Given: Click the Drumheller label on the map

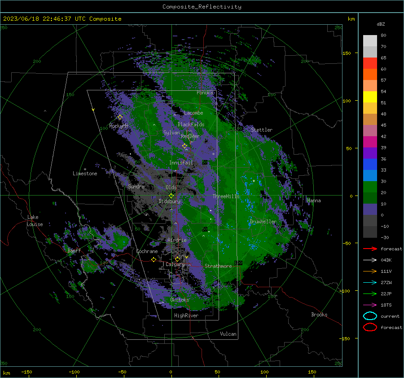Looking at the screenshot, I should (263, 222).
